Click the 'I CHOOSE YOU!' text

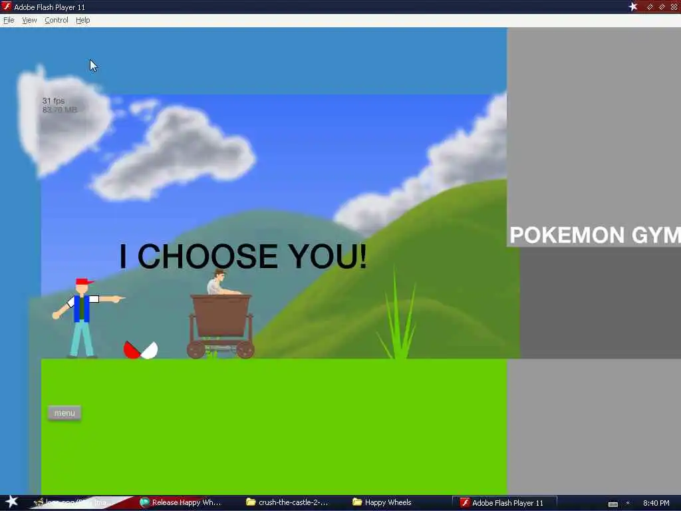[x=243, y=256]
